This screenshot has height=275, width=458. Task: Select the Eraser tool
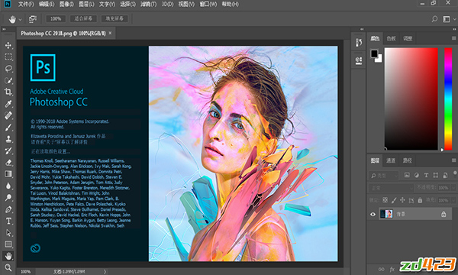(x=8, y=162)
